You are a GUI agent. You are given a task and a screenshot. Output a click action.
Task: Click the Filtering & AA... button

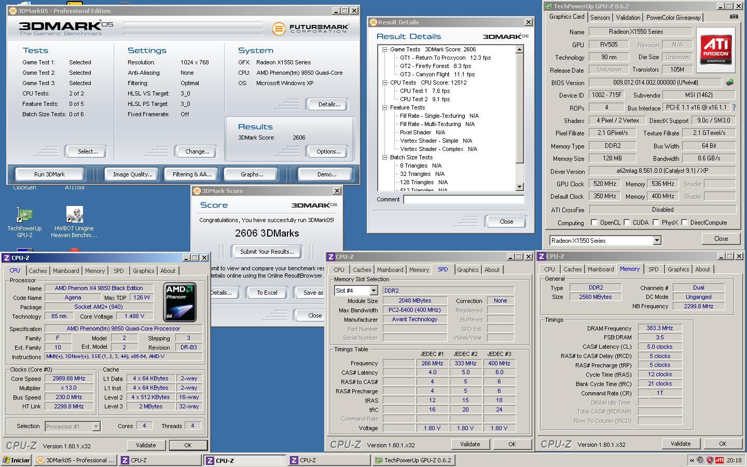tap(192, 174)
